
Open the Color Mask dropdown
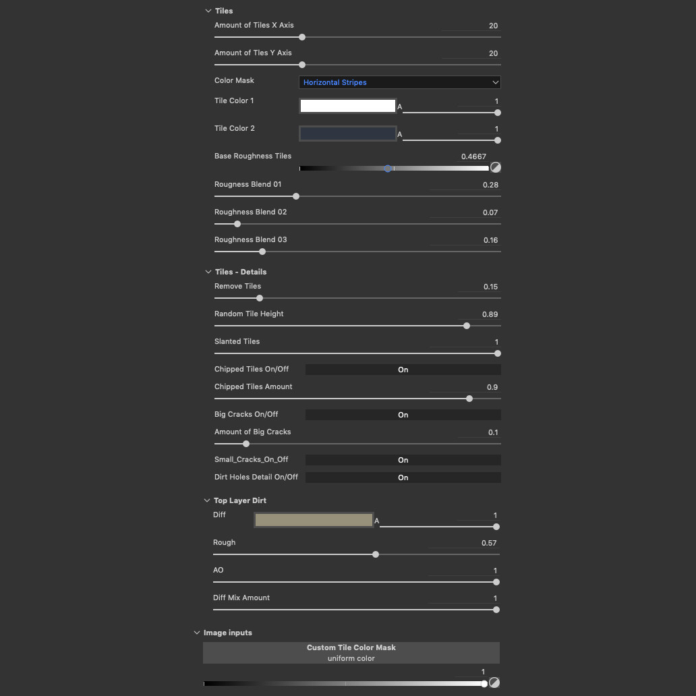(x=399, y=82)
